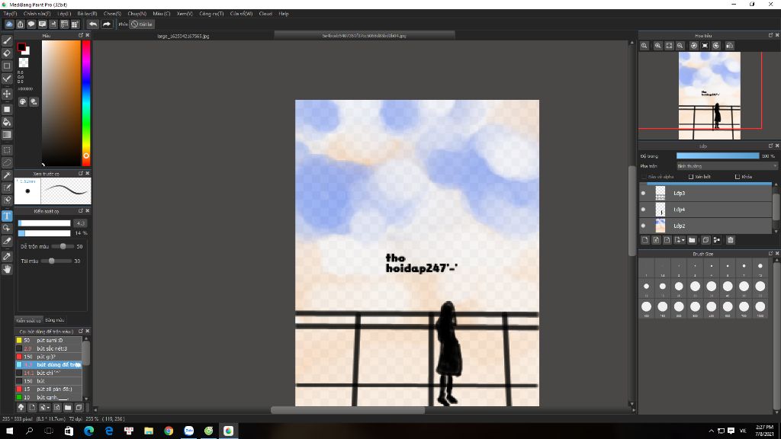Image resolution: width=781 pixels, height=439 pixels.
Task: Select layer Lớp4 in the layer list
Action: [705, 210]
